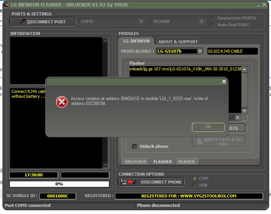Click the Phone disconnected status text
Viewport: 271px width, 214px height.
pyautogui.click(x=158, y=205)
